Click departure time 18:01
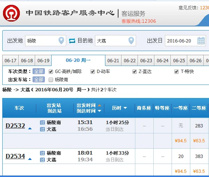 pyautogui.click(x=85, y=153)
